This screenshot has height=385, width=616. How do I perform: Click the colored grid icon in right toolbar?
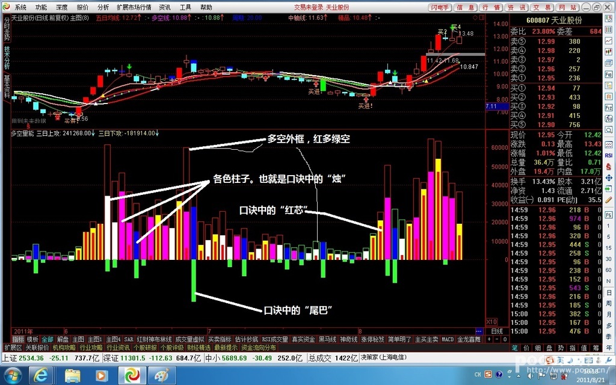pyautogui.click(x=609, y=29)
